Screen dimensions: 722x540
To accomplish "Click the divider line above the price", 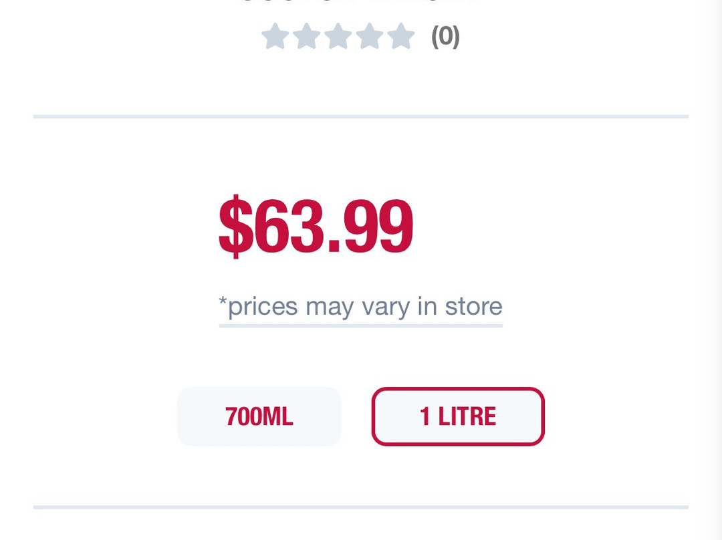I will point(361,116).
